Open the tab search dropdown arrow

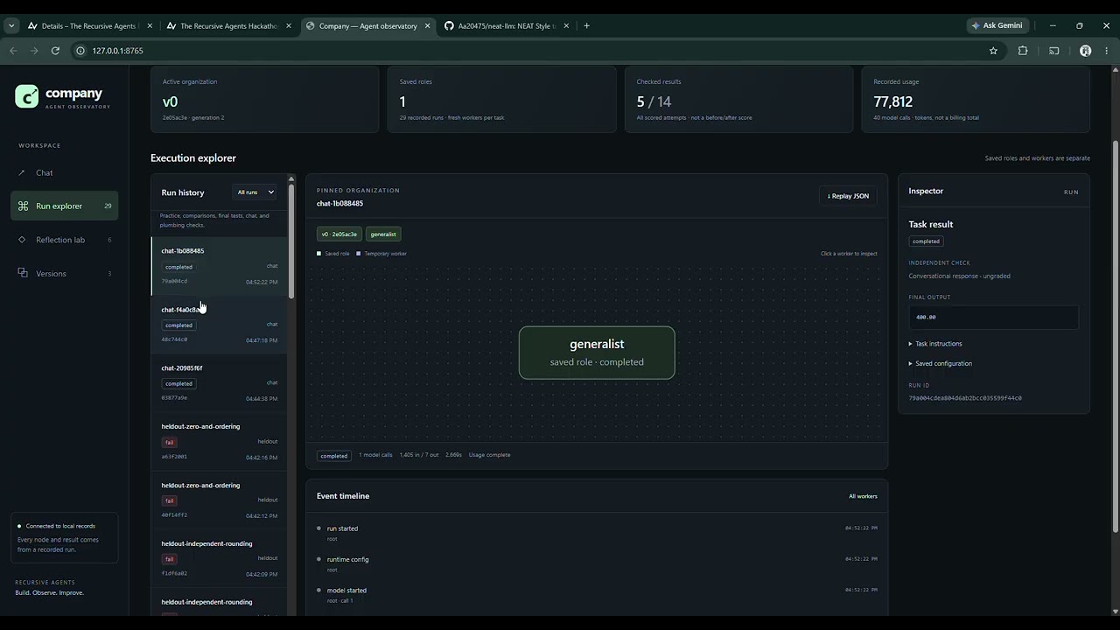11,26
